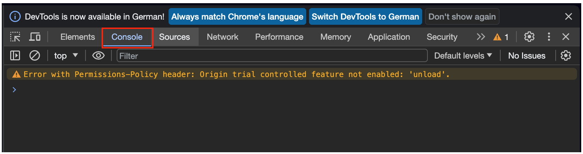Viewport: 583px width, 154px height.
Task: Click the Don't show again button
Action: (x=462, y=17)
